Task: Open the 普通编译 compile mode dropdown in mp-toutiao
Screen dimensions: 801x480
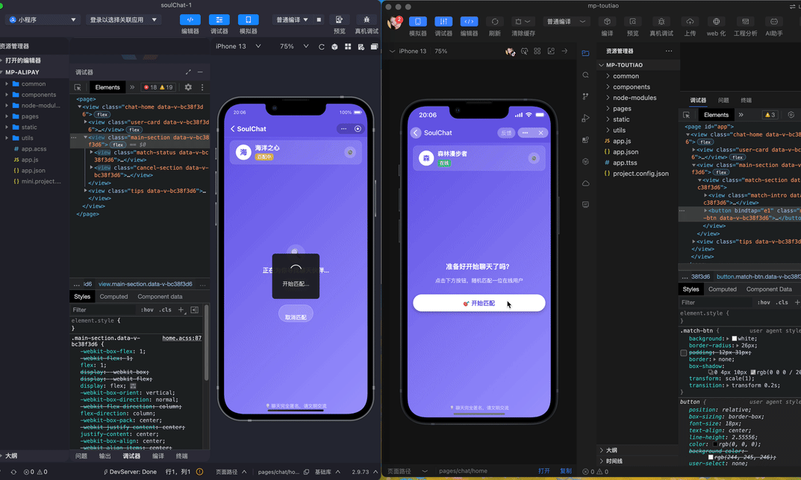Action: pos(564,22)
